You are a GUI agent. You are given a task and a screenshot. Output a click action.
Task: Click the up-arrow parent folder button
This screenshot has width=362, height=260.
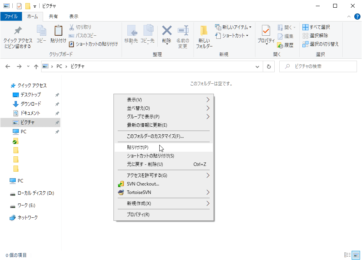pyautogui.click(x=36, y=66)
